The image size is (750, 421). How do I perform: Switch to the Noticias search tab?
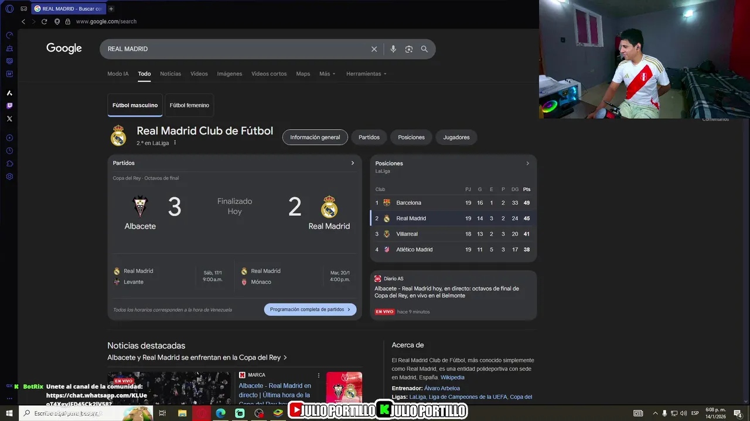pyautogui.click(x=171, y=74)
